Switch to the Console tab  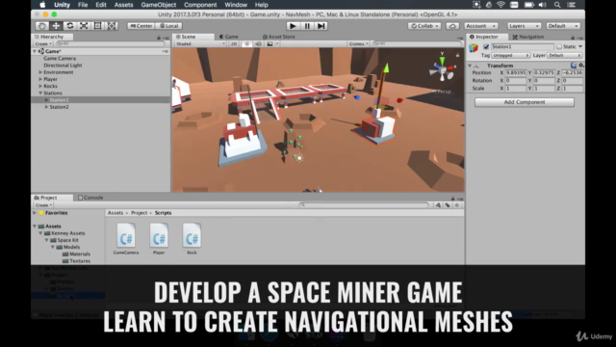point(90,198)
